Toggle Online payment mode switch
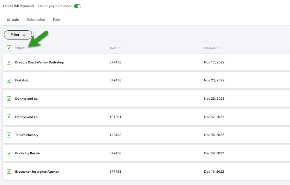The height and width of the screenshot is (185, 290). pyautogui.click(x=78, y=6)
